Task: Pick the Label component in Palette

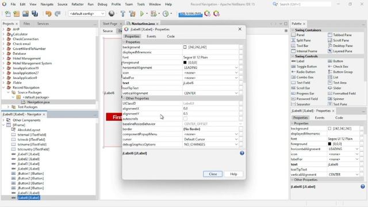Action: tap(300, 62)
